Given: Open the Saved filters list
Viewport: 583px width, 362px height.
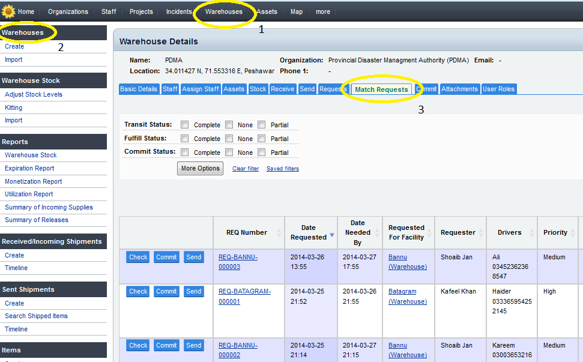Looking at the screenshot, I should (283, 169).
